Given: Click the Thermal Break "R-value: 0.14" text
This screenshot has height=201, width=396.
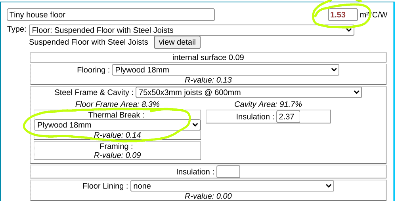Looking at the screenshot, I should (x=117, y=135).
